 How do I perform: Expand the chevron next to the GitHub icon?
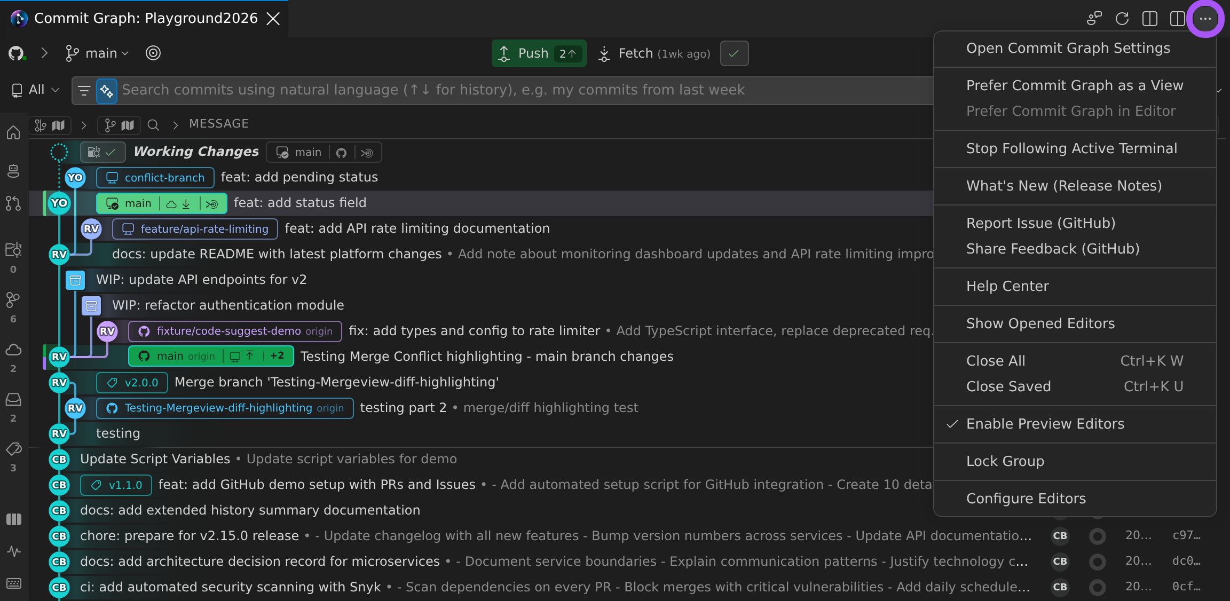click(45, 53)
